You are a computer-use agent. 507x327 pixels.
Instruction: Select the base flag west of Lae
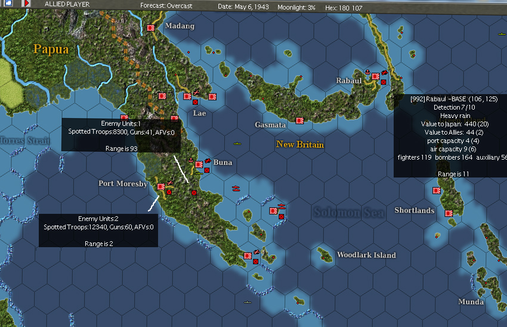pos(162,96)
